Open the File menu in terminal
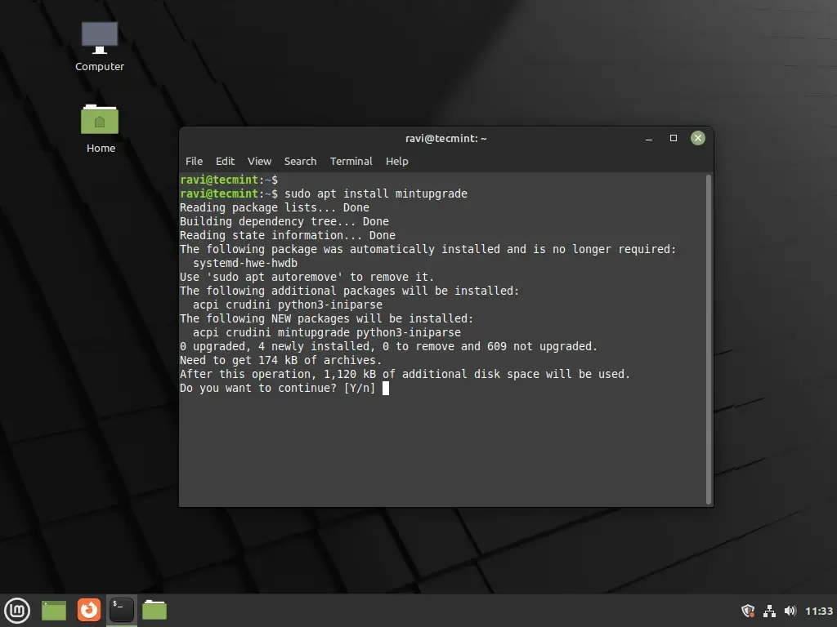837x627 pixels. [x=194, y=161]
